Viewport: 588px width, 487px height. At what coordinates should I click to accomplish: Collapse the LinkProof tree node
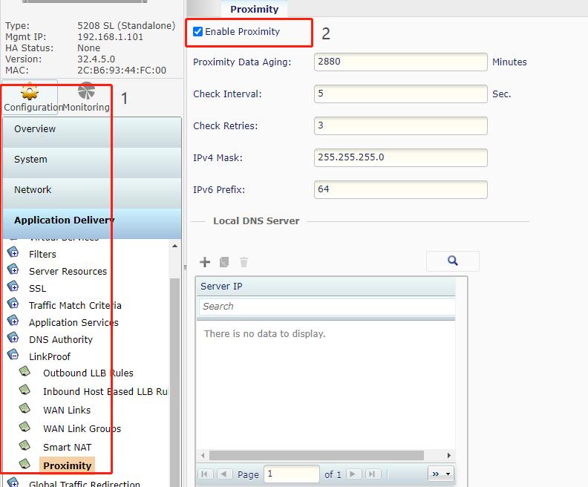click(x=13, y=355)
